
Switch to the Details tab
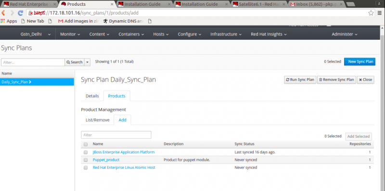tap(92, 96)
